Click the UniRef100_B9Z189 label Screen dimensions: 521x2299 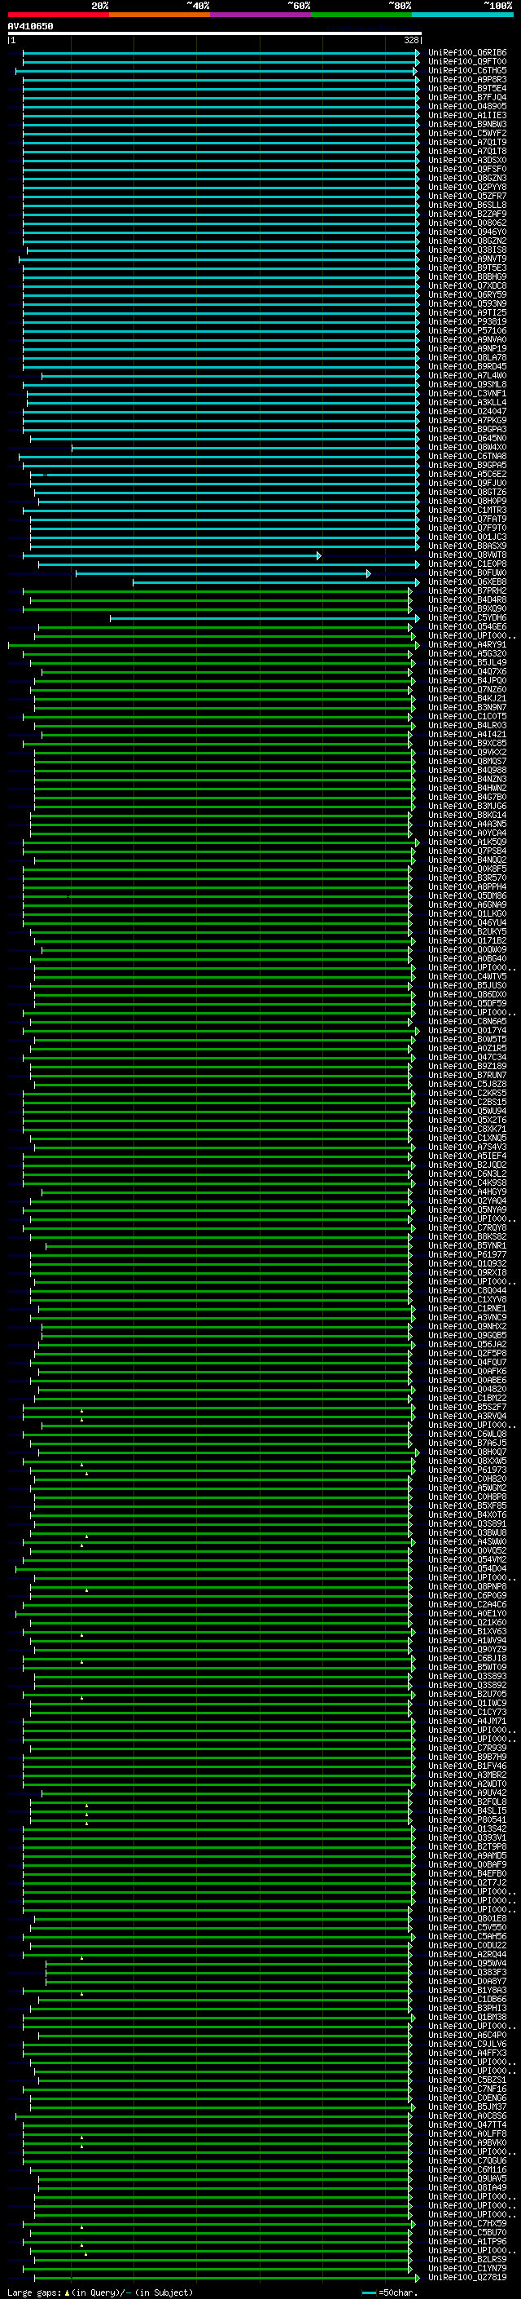467,1066
